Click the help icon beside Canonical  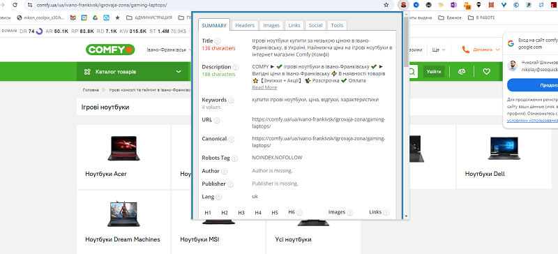(x=232, y=139)
